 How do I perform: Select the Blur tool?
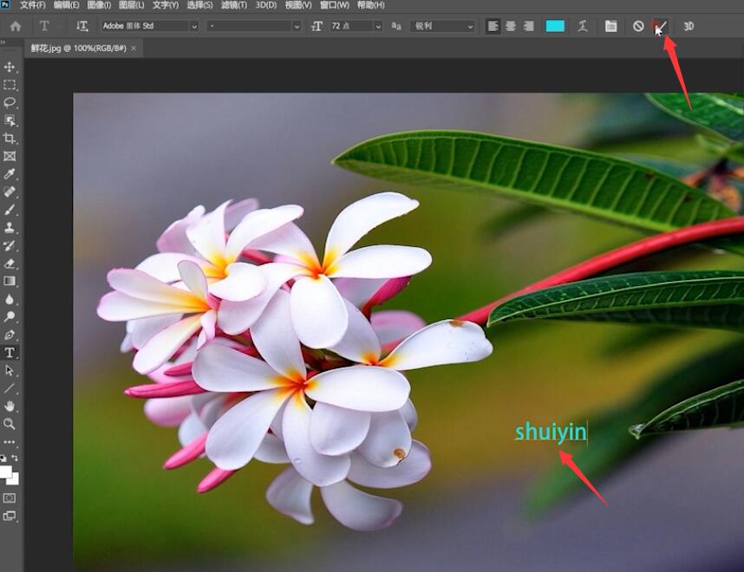(x=10, y=299)
